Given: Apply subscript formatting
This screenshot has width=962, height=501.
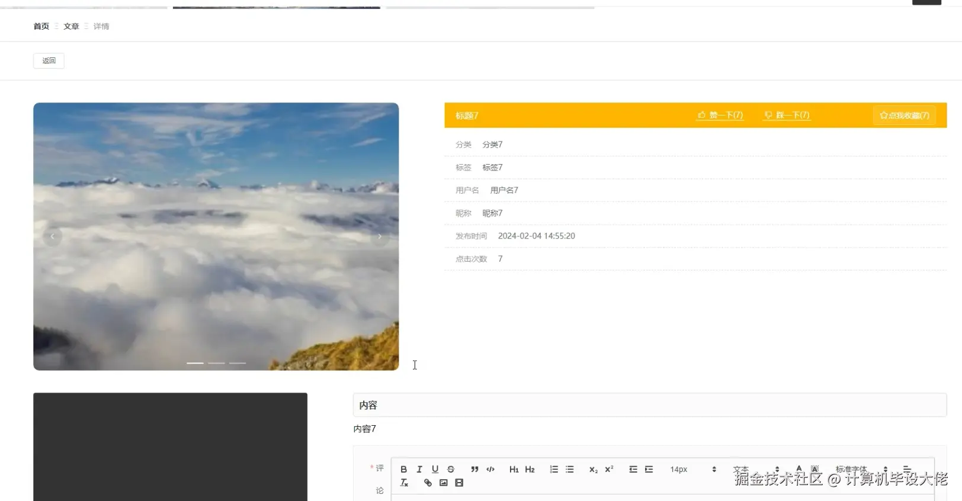Looking at the screenshot, I should 593,469.
